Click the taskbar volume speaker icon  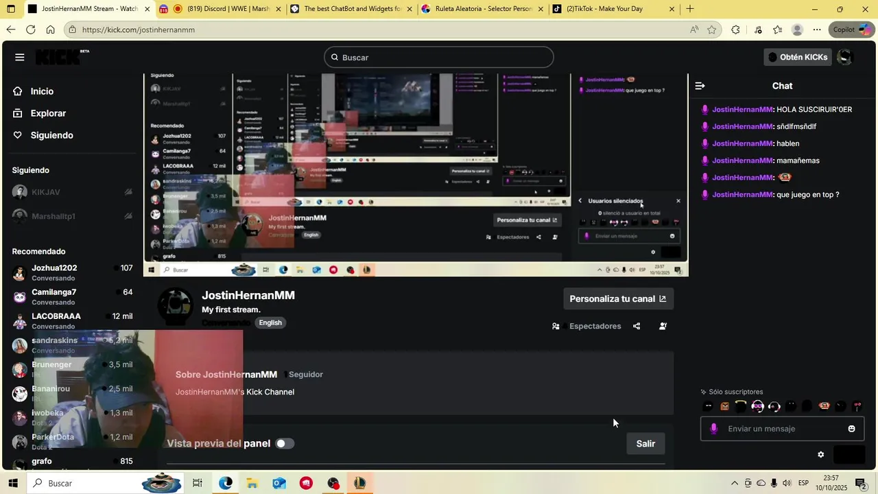click(x=787, y=483)
